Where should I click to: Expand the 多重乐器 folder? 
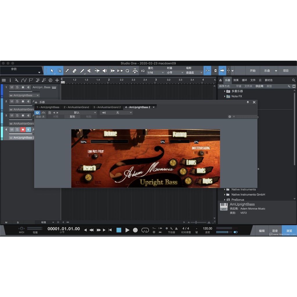225,91
